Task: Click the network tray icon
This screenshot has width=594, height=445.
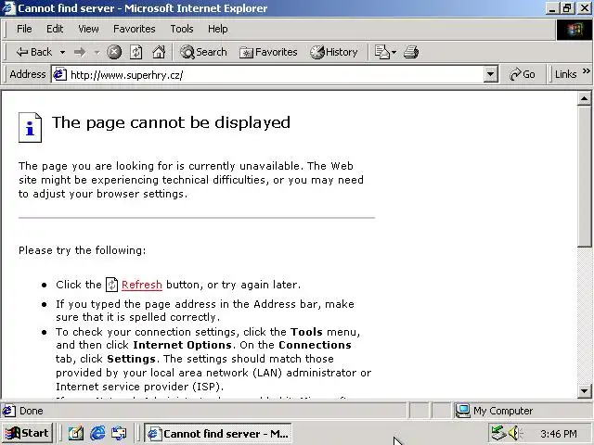Action: tap(498, 433)
